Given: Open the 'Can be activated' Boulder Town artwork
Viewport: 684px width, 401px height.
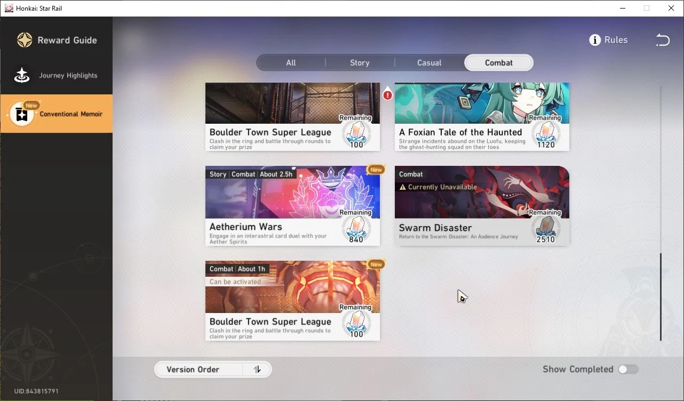Looking at the screenshot, I should click(292, 287).
